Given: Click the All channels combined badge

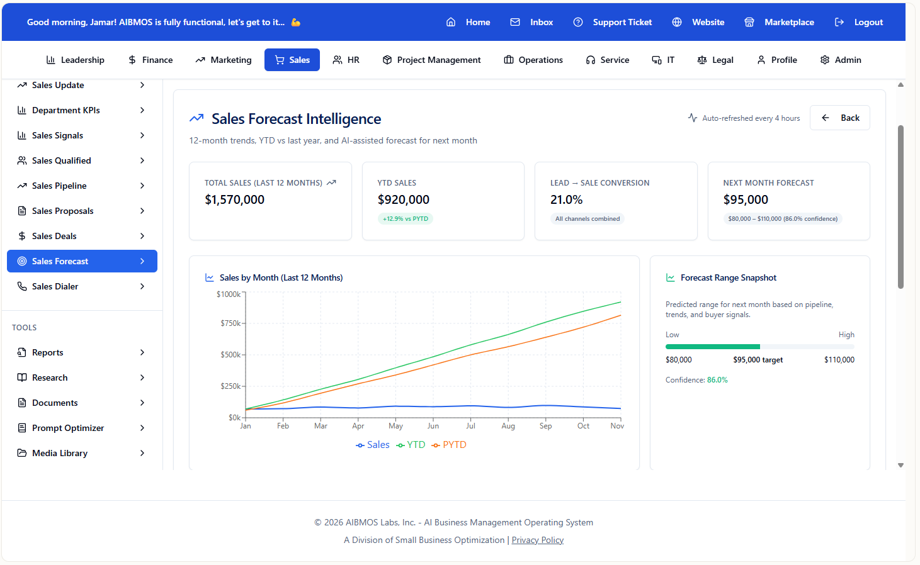Looking at the screenshot, I should [x=588, y=219].
